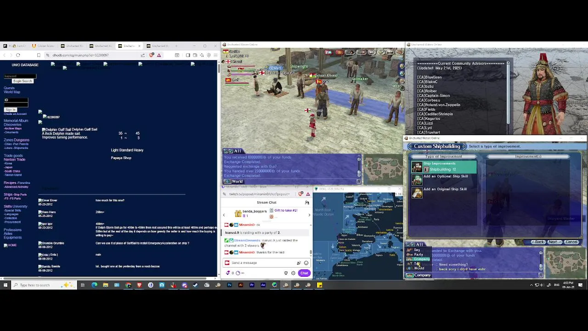Image resolution: width=588 pixels, height=331 pixels.
Task: Open After Effects from taskbar
Action: [263, 285]
